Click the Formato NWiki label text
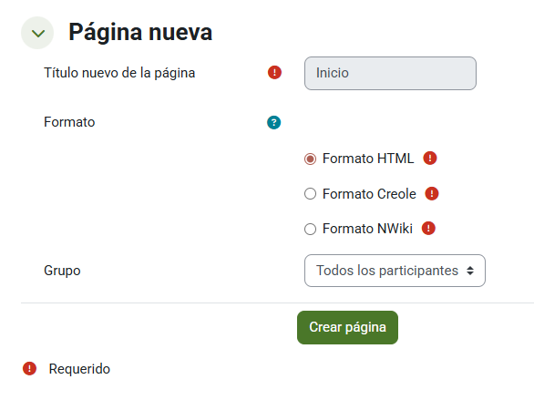The width and height of the screenshot is (534, 400). coord(367,229)
